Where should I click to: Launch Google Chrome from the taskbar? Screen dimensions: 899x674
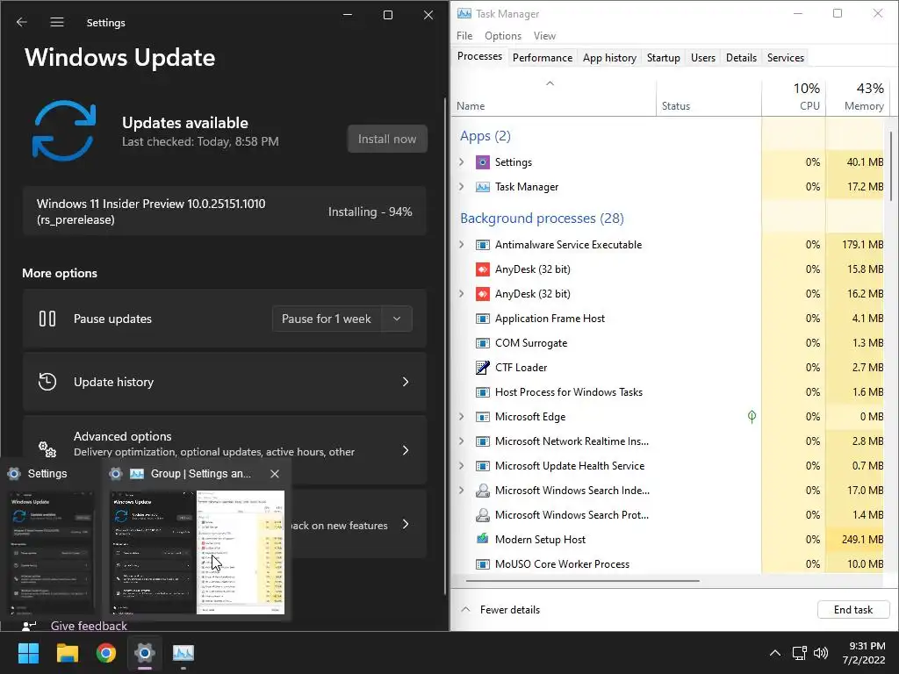click(x=106, y=653)
